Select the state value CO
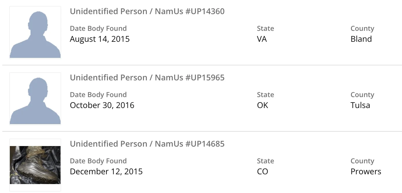Viewport: 402px width, 193px height. click(262, 171)
